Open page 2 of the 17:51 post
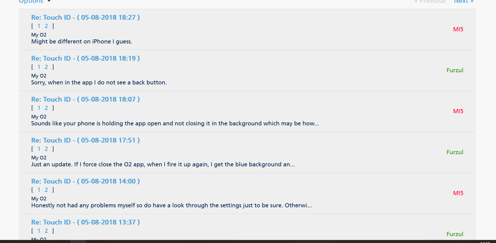Screen dimensions: 496x243 (x=46, y=149)
